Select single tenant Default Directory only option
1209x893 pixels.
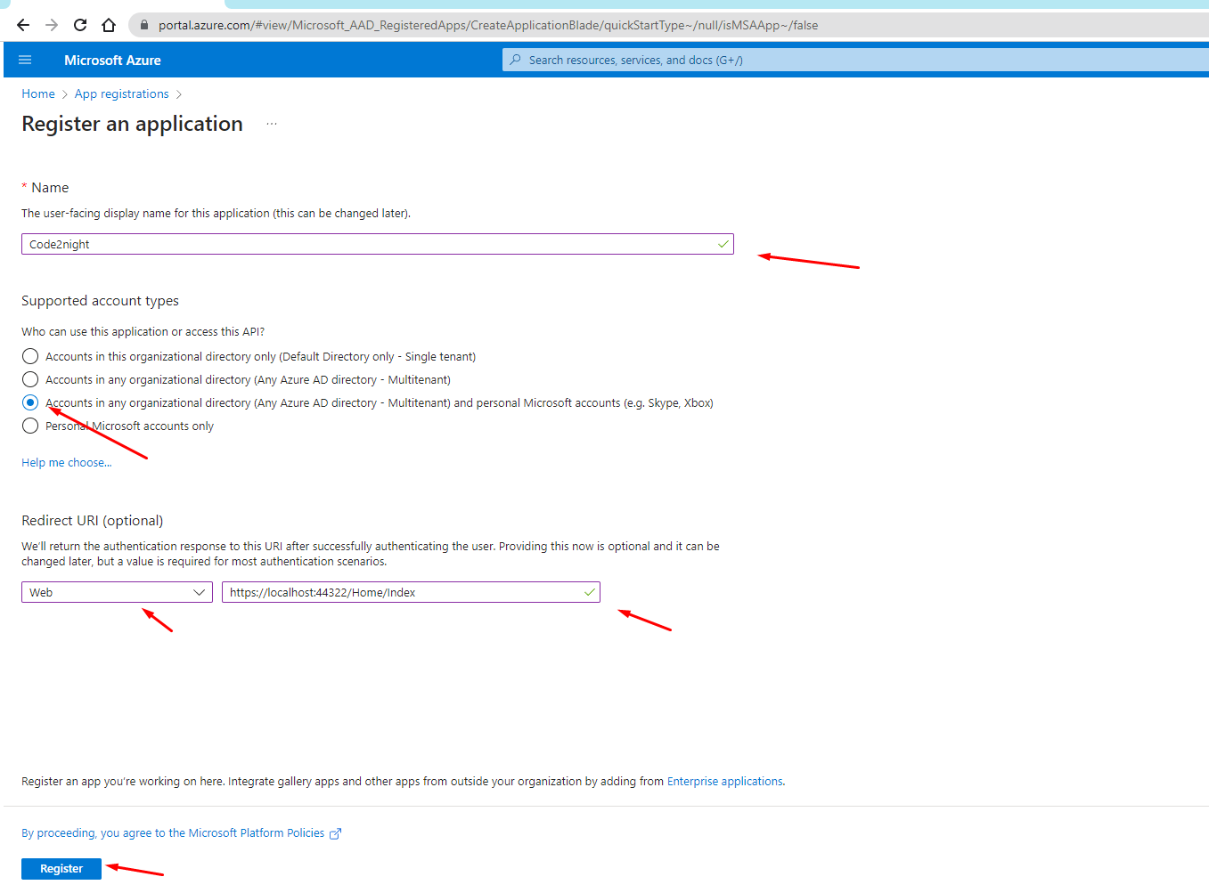[30, 356]
